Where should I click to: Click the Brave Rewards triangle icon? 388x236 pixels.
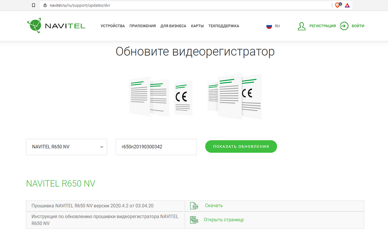347,5
